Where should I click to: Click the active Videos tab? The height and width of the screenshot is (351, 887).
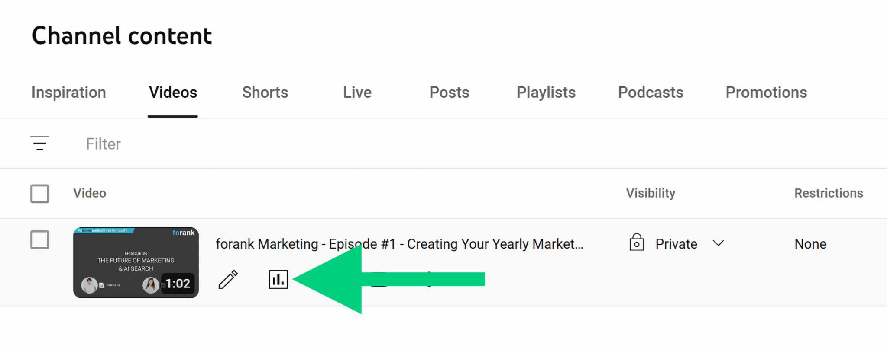[x=173, y=92]
